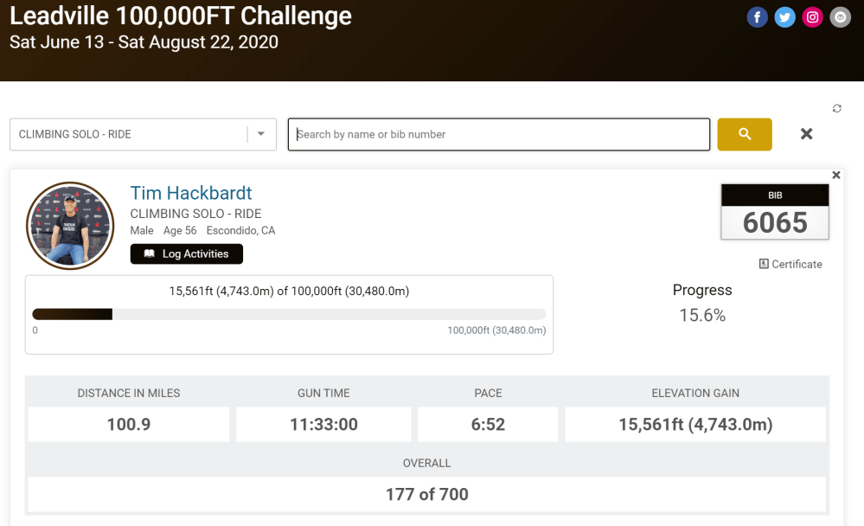
Task: Click the Log Activities button
Action: [187, 253]
